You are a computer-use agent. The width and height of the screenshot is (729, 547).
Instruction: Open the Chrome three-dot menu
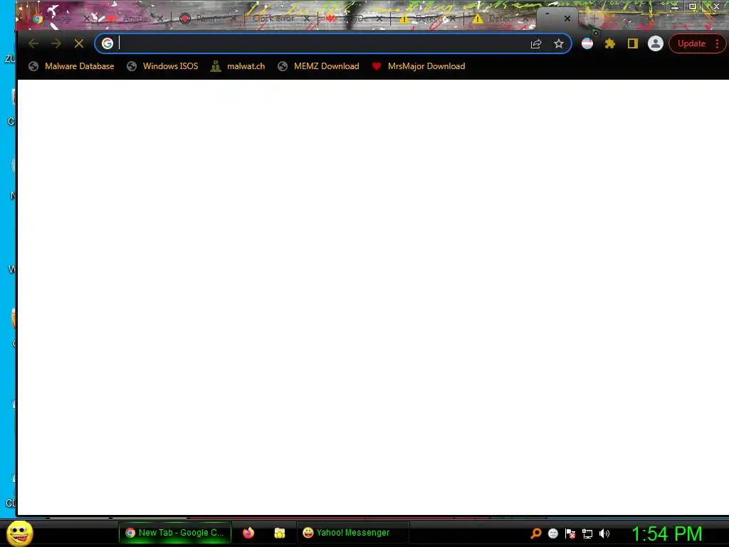pyautogui.click(x=718, y=43)
